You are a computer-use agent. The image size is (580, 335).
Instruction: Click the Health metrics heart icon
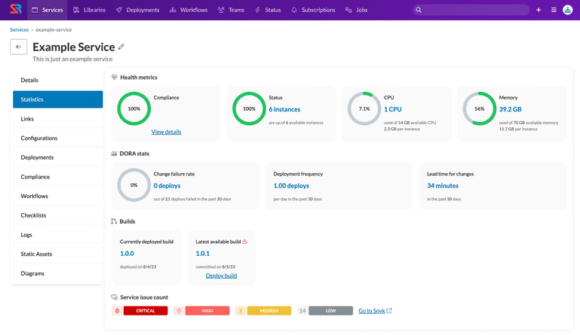click(x=115, y=78)
